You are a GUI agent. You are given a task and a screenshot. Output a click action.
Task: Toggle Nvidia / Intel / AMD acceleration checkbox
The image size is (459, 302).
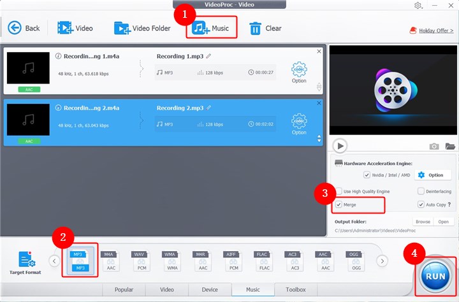[x=367, y=175]
